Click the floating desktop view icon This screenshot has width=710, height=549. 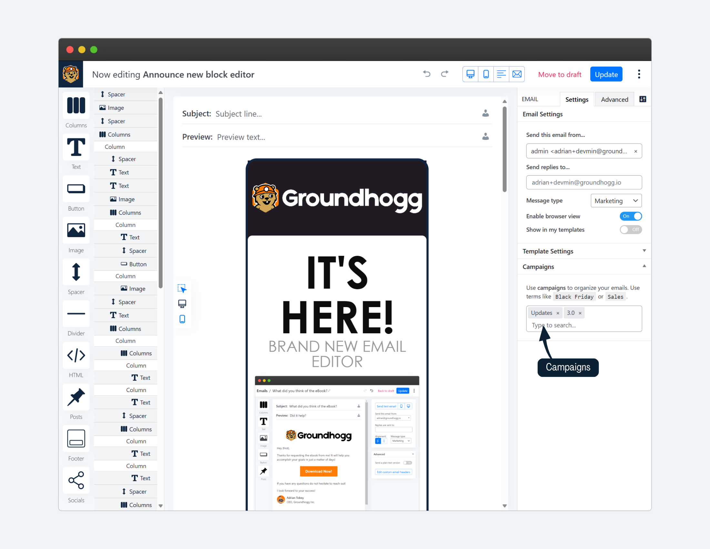point(182,304)
